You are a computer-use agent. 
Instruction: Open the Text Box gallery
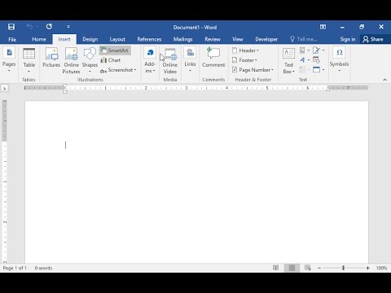coord(288,60)
